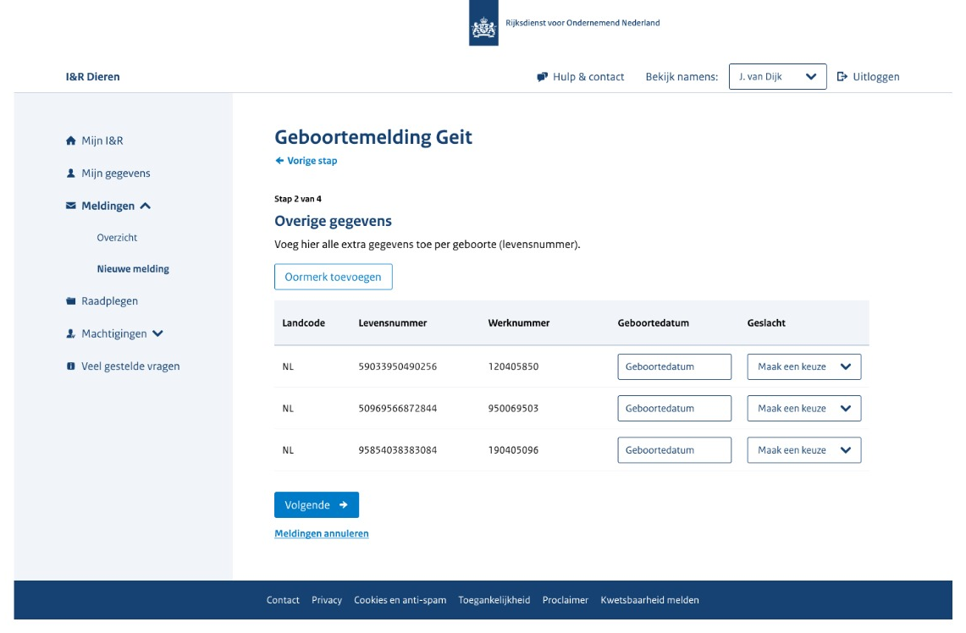Click the speech bubble icon by Hulp & contact

pos(542,77)
